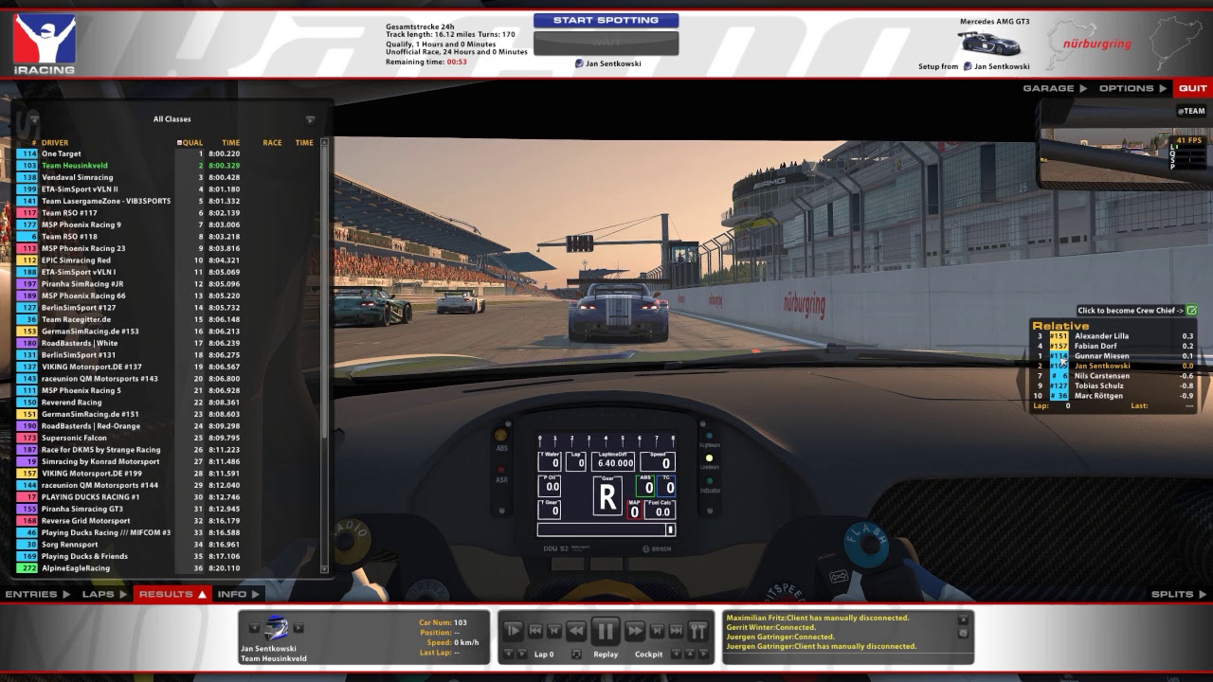The image size is (1213, 682).
Task: Click the Start Spotting button
Action: point(606,20)
